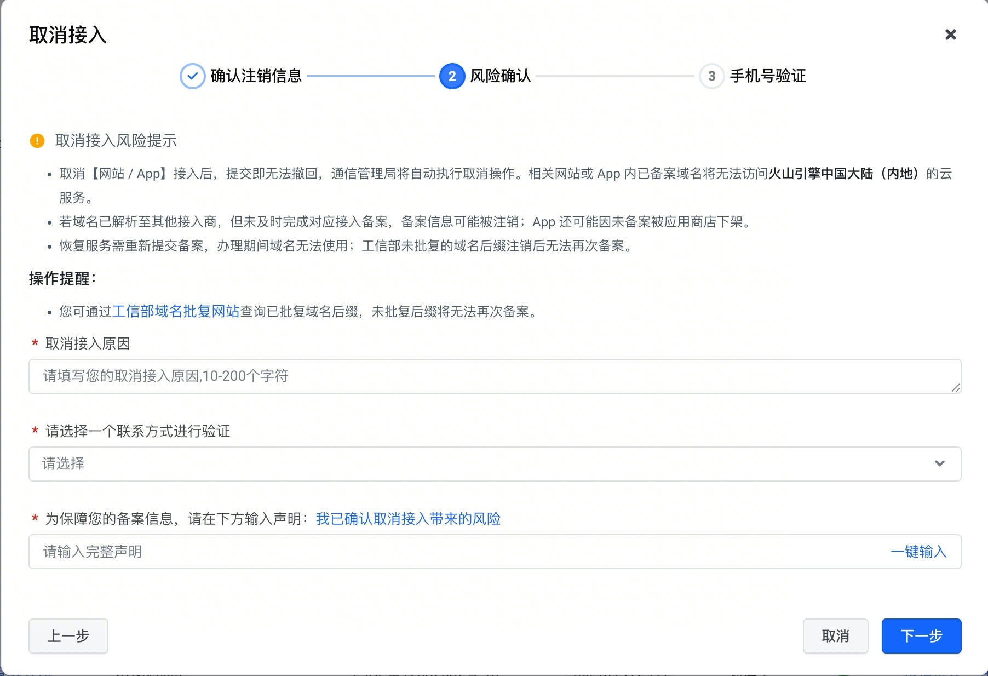Open the contact method dropdown chevron
The image size is (988, 676).
click(939, 463)
